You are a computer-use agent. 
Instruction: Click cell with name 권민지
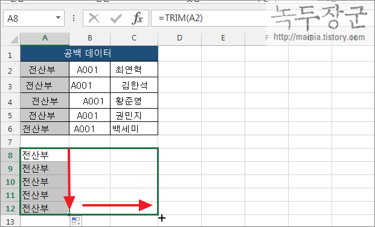point(134,115)
